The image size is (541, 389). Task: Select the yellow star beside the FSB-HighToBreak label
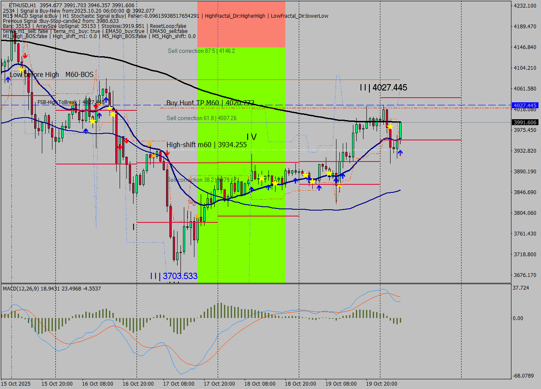click(109, 108)
